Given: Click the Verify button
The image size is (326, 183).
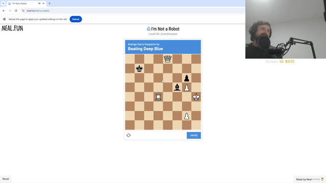Looking at the screenshot, I should coord(194,135).
